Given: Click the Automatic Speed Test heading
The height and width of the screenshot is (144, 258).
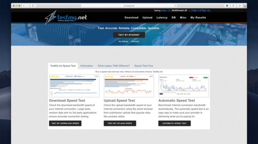Looking at the screenshot, I should (x=176, y=100).
